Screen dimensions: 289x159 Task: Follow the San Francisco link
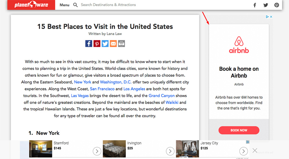coord(102,89)
